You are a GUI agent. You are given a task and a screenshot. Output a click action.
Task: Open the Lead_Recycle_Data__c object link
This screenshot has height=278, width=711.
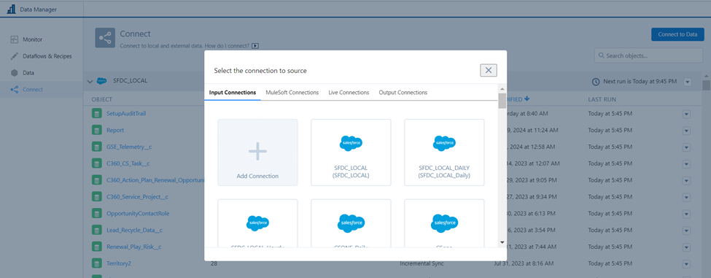(x=134, y=230)
